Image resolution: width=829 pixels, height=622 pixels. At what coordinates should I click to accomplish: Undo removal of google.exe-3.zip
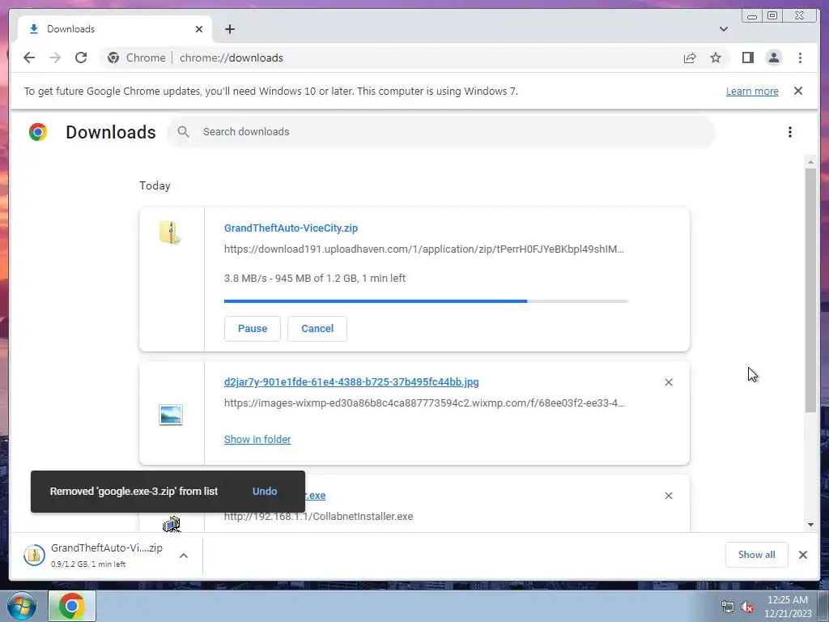(x=265, y=492)
